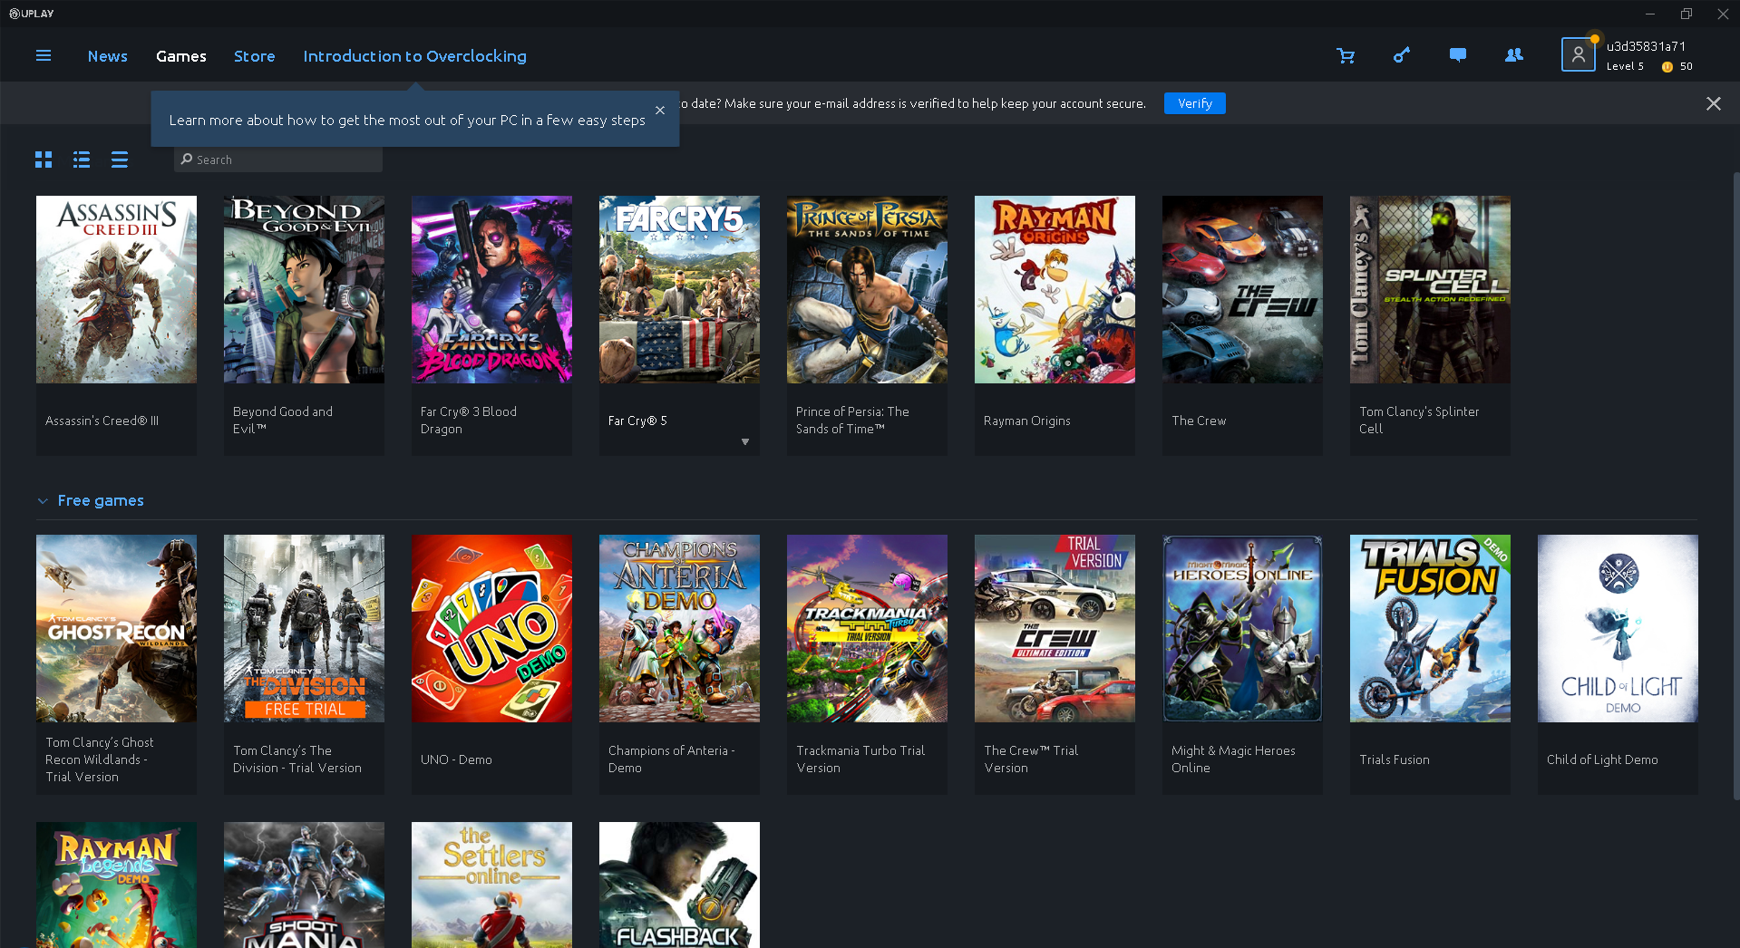Open Rayman Legends Demo cover
1740x948 pixels.
click(x=116, y=885)
